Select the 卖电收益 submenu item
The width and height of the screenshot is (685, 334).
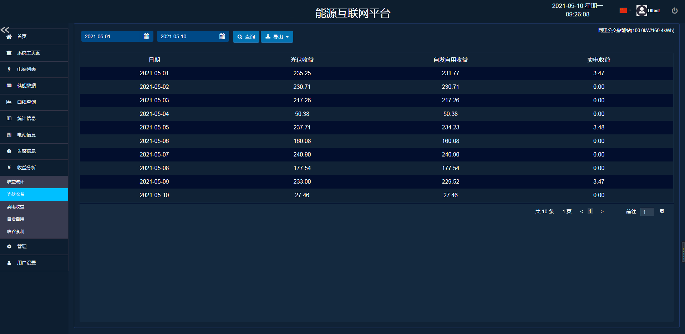coord(16,207)
